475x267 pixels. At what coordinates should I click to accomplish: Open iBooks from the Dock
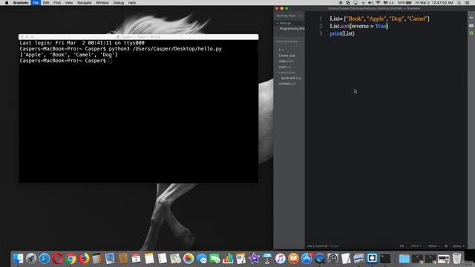pos(293,259)
